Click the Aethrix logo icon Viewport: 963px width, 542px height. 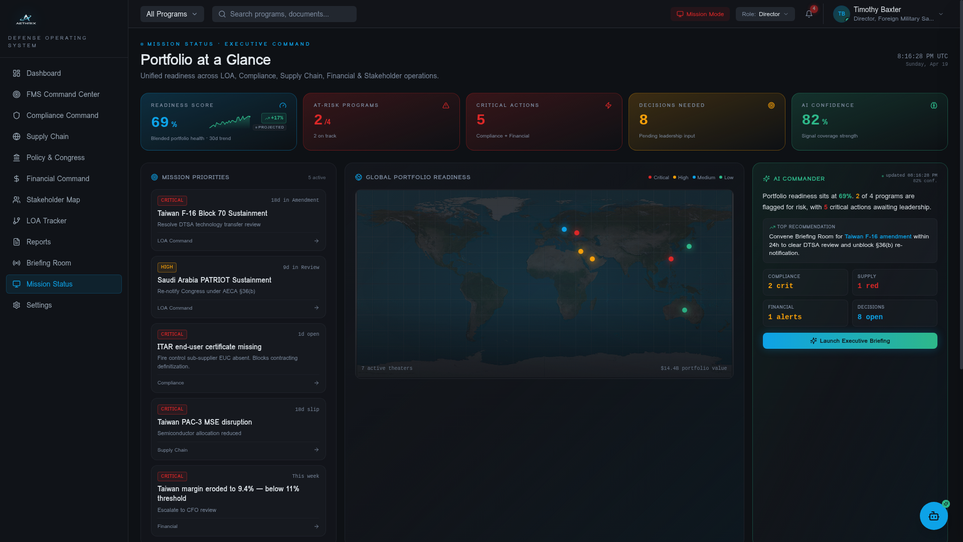(x=26, y=19)
